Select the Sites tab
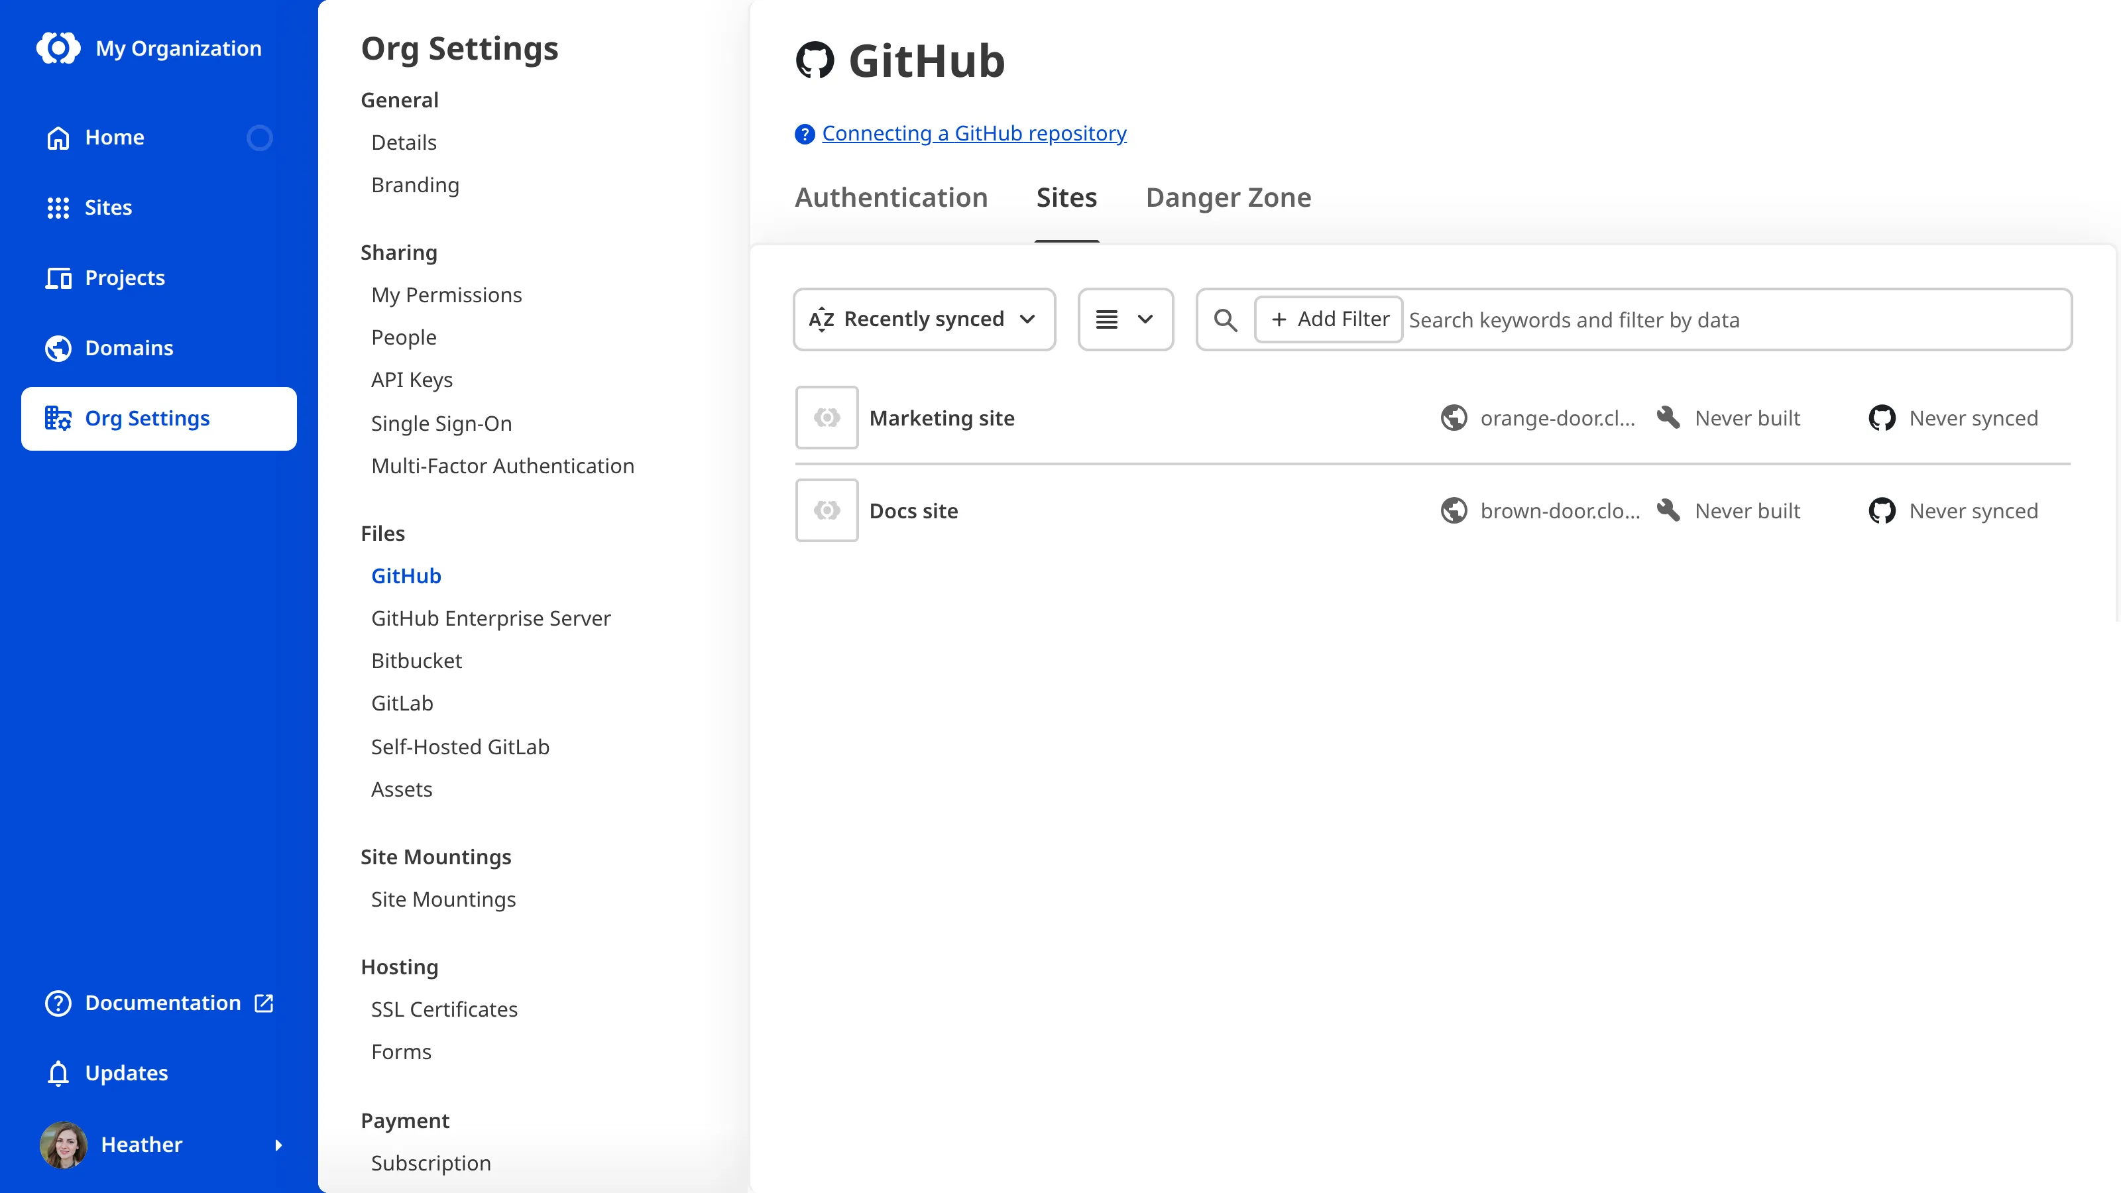 click(1066, 198)
